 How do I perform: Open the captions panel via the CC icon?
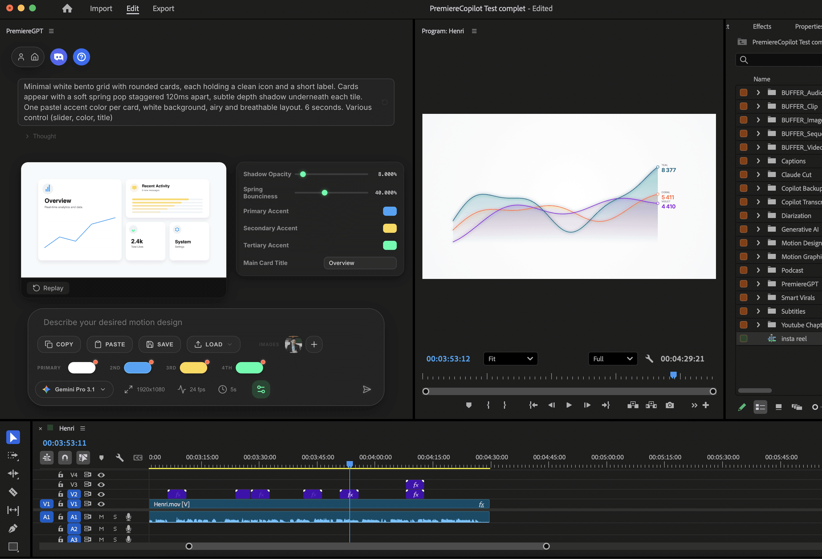[138, 458]
